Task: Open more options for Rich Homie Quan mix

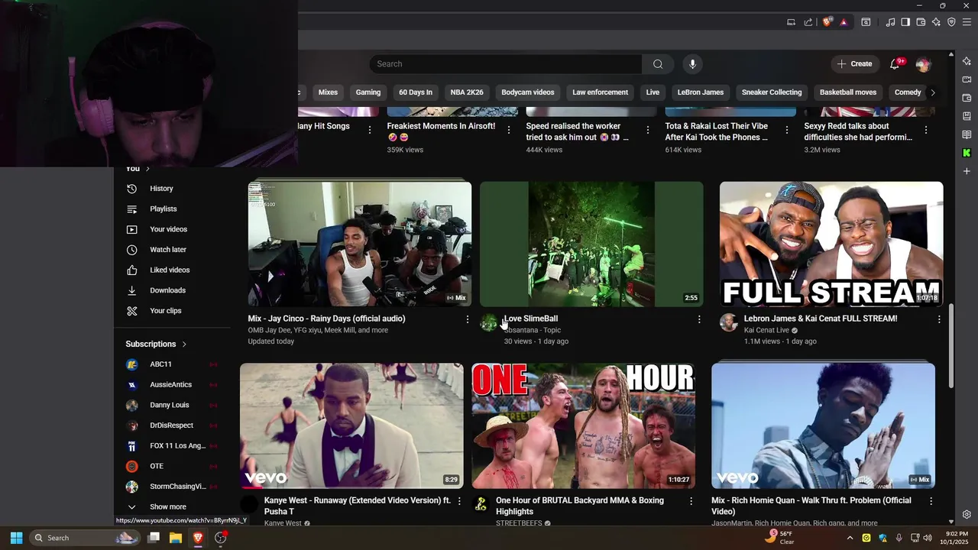Action: pos(931,501)
